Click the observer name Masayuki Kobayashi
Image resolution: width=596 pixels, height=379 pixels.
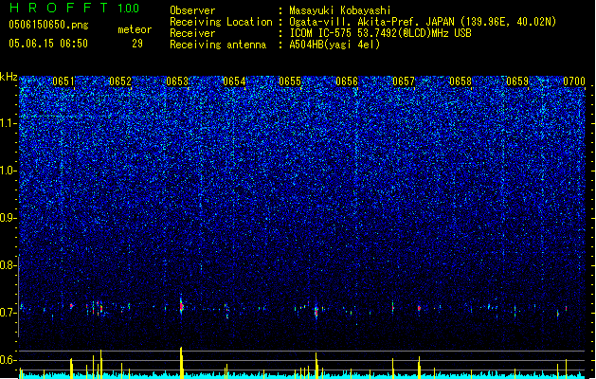pos(340,10)
